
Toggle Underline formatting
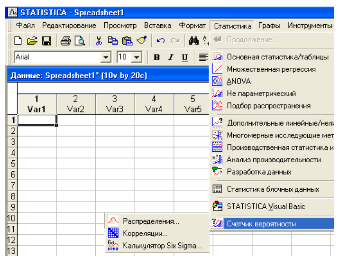184,57
